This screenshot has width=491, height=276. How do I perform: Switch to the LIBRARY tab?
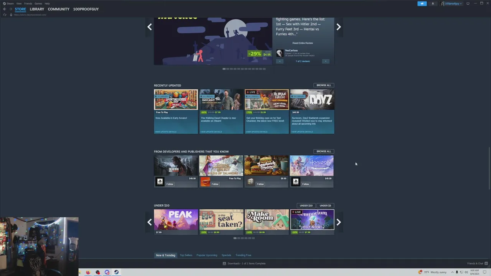(x=37, y=9)
